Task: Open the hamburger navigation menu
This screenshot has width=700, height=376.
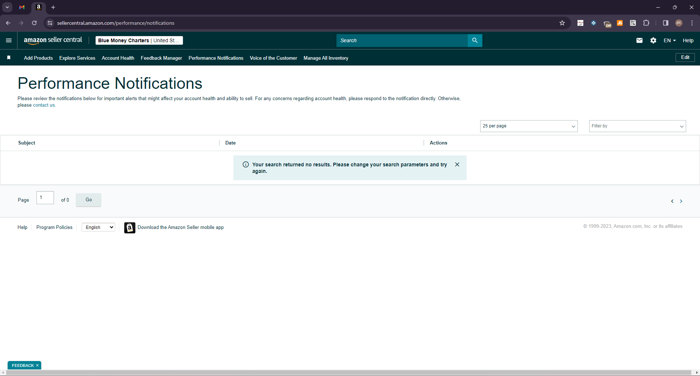Action: click(9, 40)
